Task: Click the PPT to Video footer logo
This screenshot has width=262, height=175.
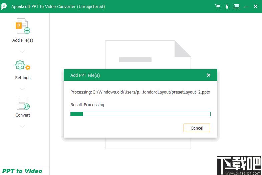Action: pyautogui.click(x=22, y=171)
